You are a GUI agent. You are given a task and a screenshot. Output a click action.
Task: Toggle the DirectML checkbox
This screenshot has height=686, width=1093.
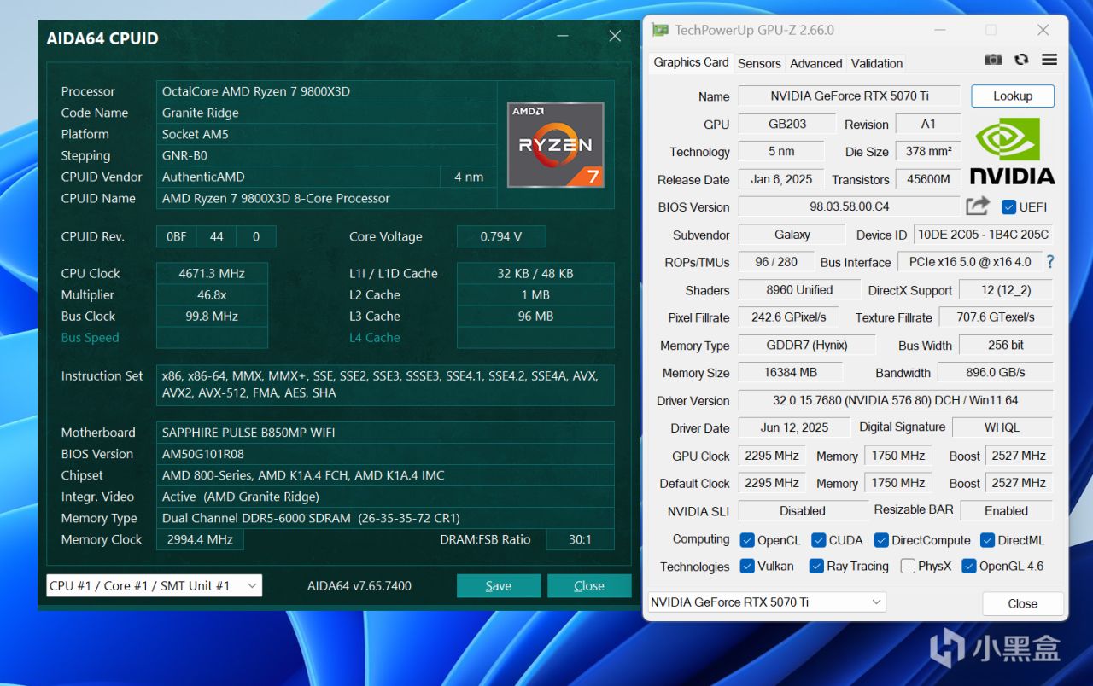point(988,540)
